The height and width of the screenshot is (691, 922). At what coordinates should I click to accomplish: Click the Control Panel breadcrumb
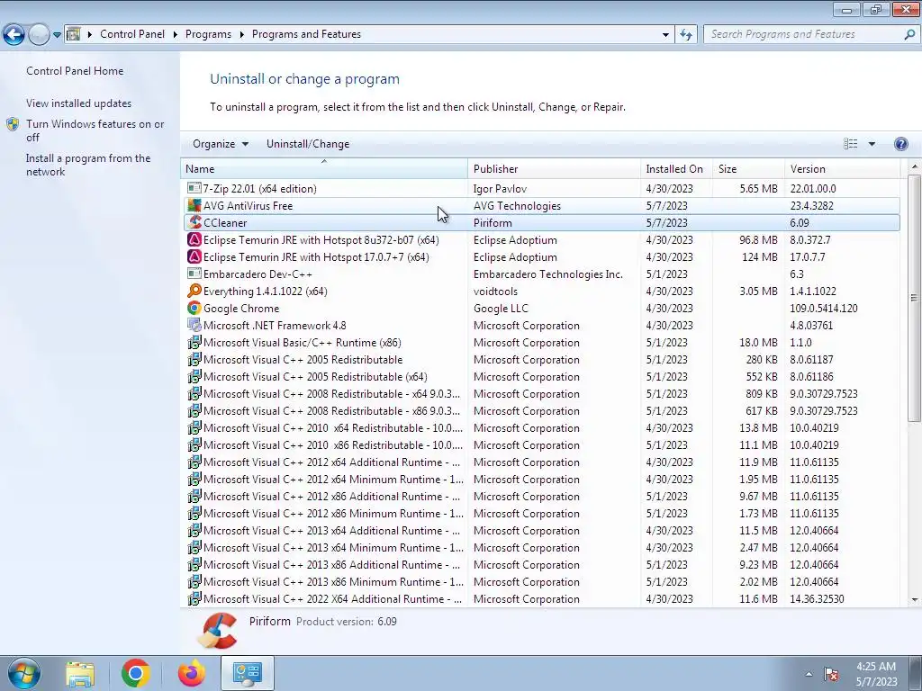click(x=132, y=34)
